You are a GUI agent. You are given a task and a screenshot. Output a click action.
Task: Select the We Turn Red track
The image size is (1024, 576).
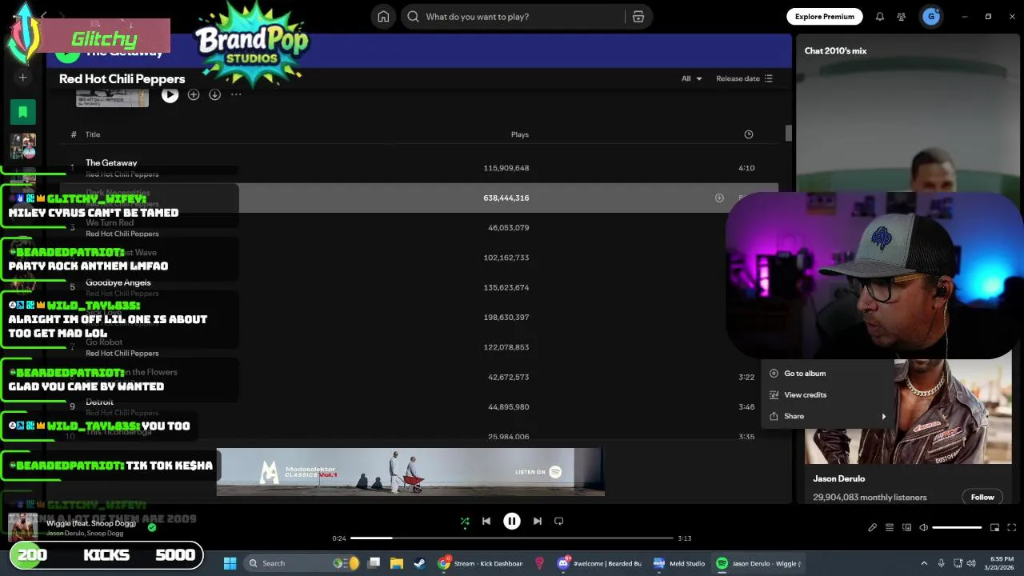(x=419, y=228)
